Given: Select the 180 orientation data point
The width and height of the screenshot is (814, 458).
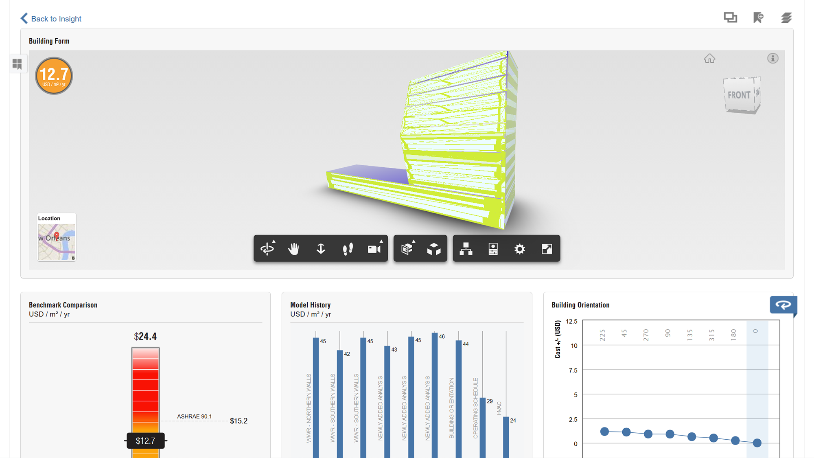Looking at the screenshot, I should tap(735, 440).
